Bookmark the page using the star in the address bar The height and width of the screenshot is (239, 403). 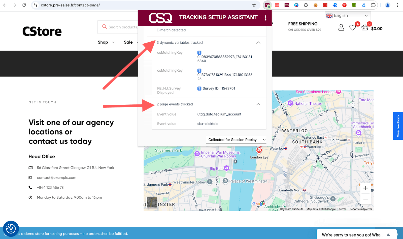[254, 5]
